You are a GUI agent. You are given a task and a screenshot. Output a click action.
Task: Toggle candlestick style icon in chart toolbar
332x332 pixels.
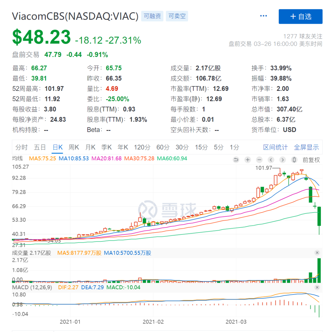point(294,160)
